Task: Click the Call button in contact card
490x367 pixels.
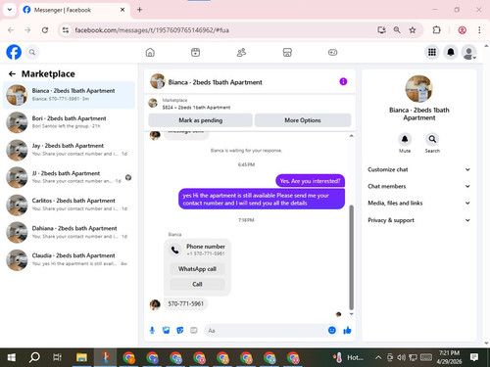Action: [197, 284]
